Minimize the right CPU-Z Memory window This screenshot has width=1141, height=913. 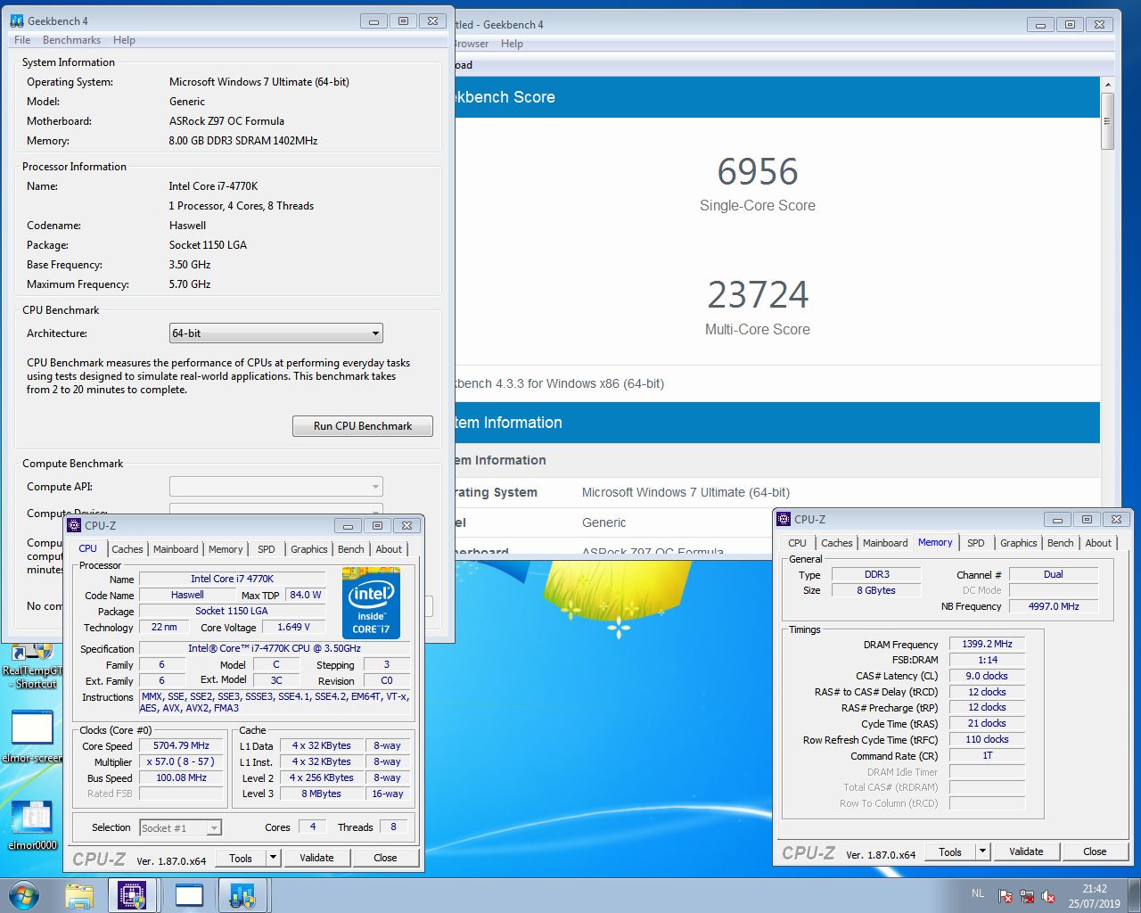(1057, 519)
